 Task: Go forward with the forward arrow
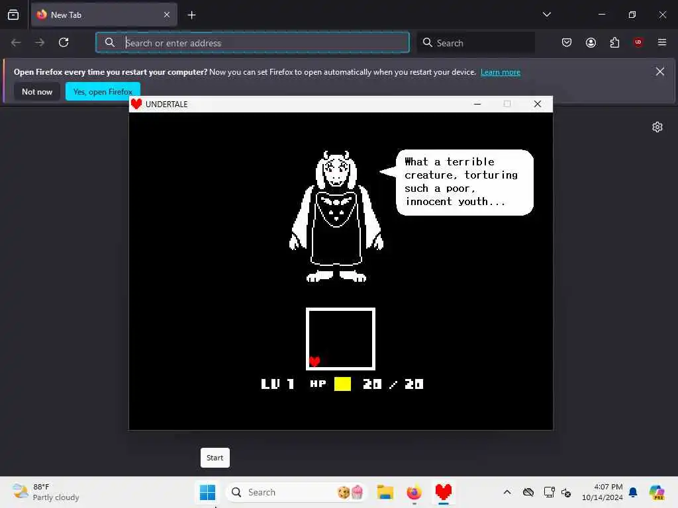39,42
